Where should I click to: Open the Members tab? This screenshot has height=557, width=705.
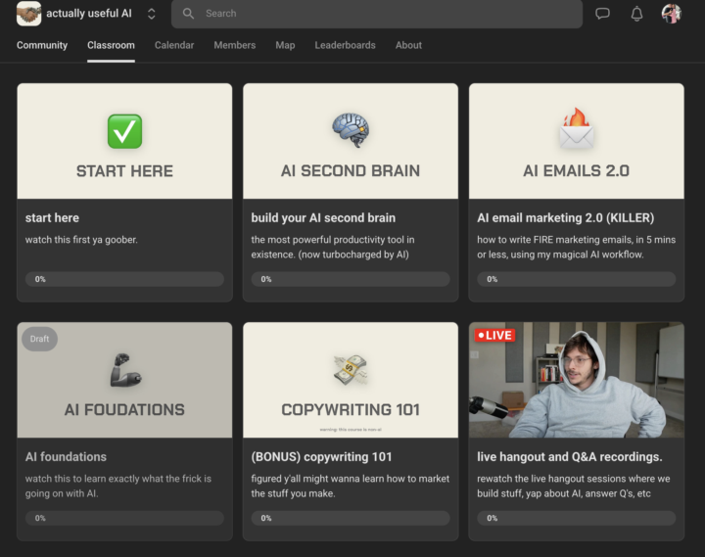click(x=234, y=45)
